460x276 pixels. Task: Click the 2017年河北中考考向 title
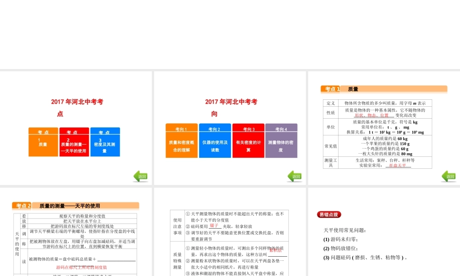click(x=231, y=108)
